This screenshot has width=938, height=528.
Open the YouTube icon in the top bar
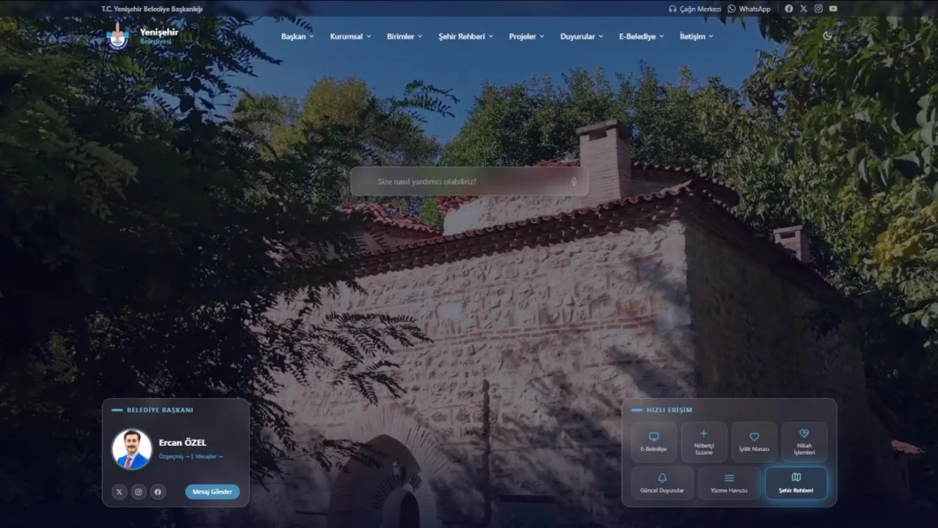point(833,9)
